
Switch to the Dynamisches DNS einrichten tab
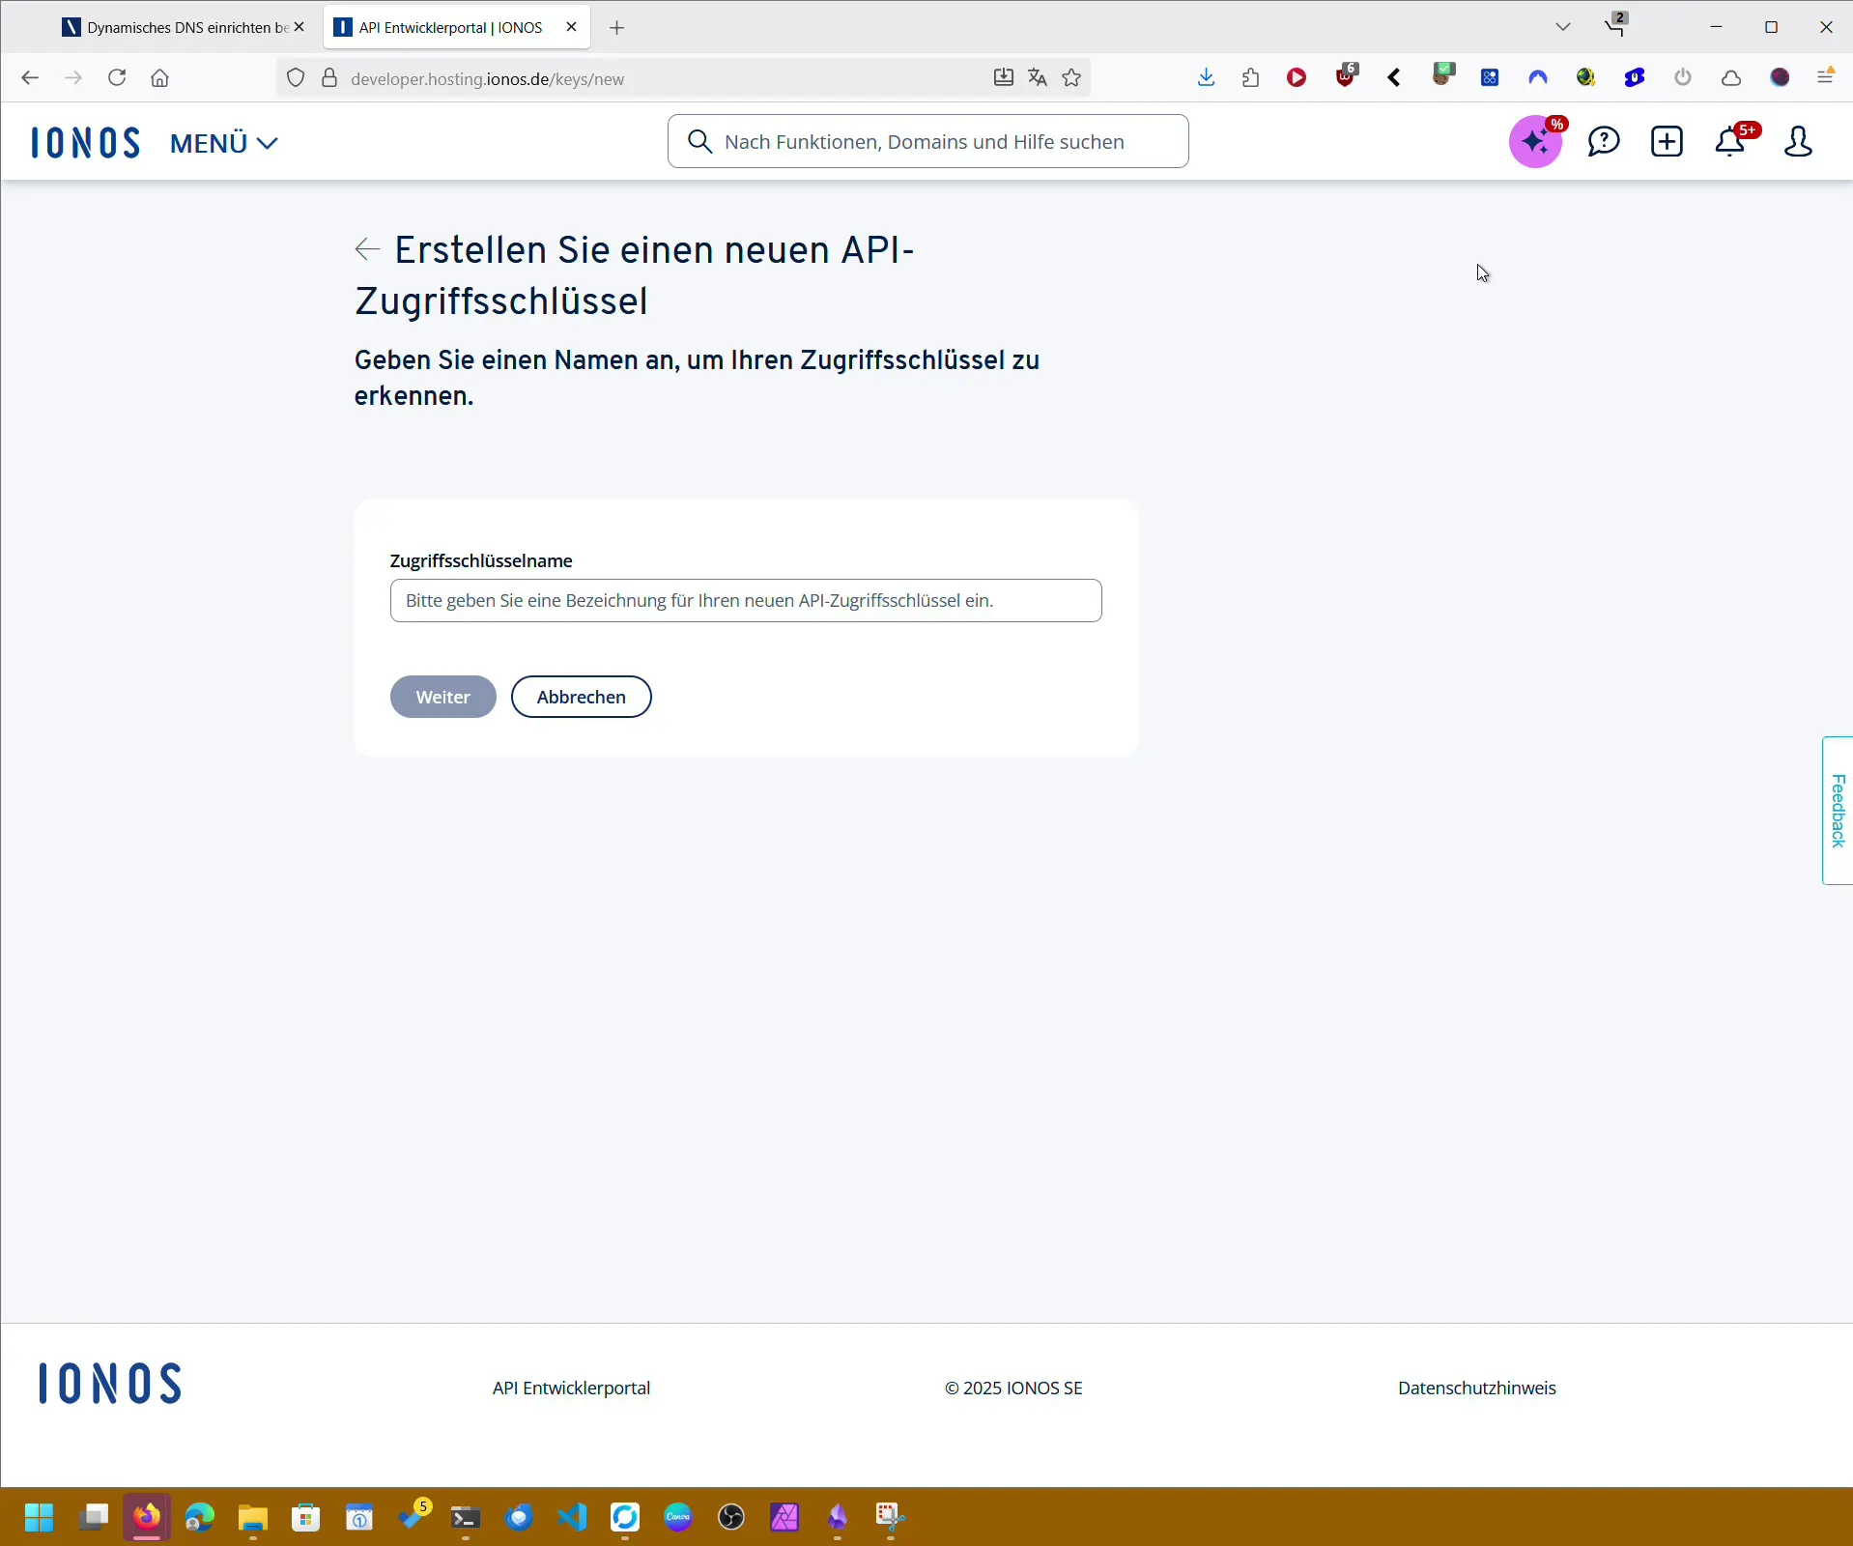coord(179,27)
